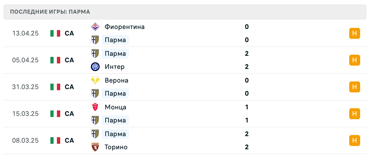Click the СА league label in the Verona row

click(69, 87)
